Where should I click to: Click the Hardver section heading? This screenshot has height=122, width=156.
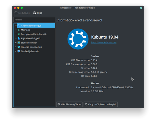[95, 83]
